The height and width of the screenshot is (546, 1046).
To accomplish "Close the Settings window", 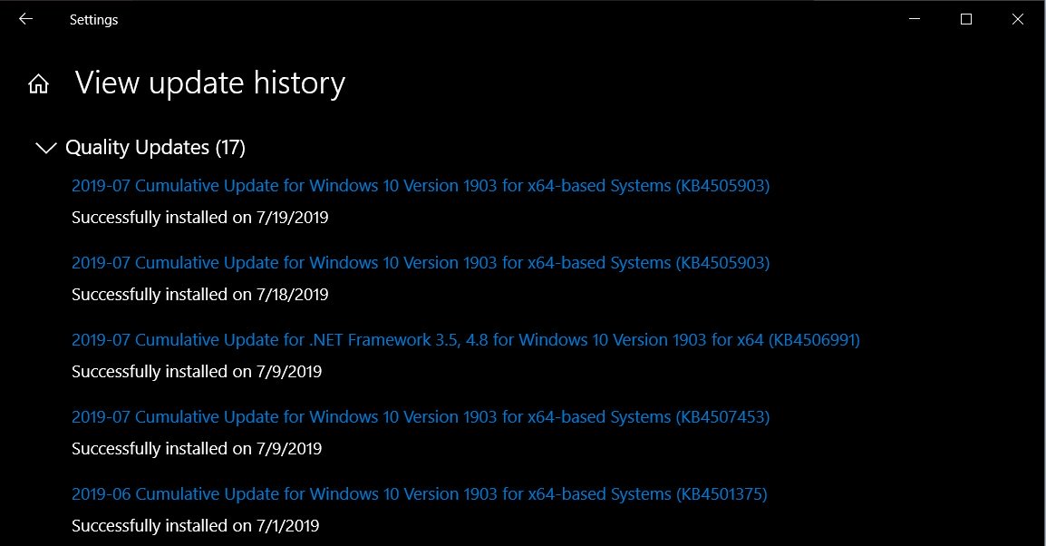I will click(x=1017, y=19).
